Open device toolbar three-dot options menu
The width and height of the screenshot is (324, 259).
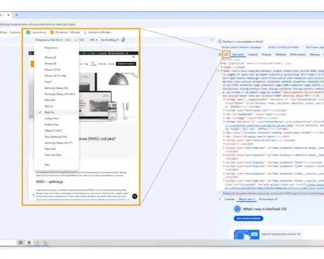[211, 39]
